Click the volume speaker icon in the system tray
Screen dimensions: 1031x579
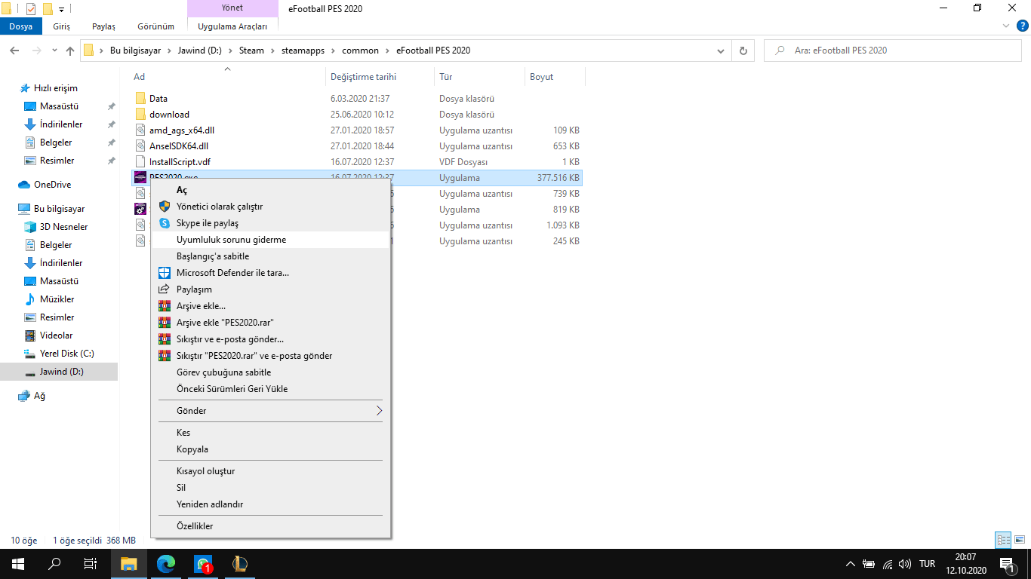click(905, 564)
